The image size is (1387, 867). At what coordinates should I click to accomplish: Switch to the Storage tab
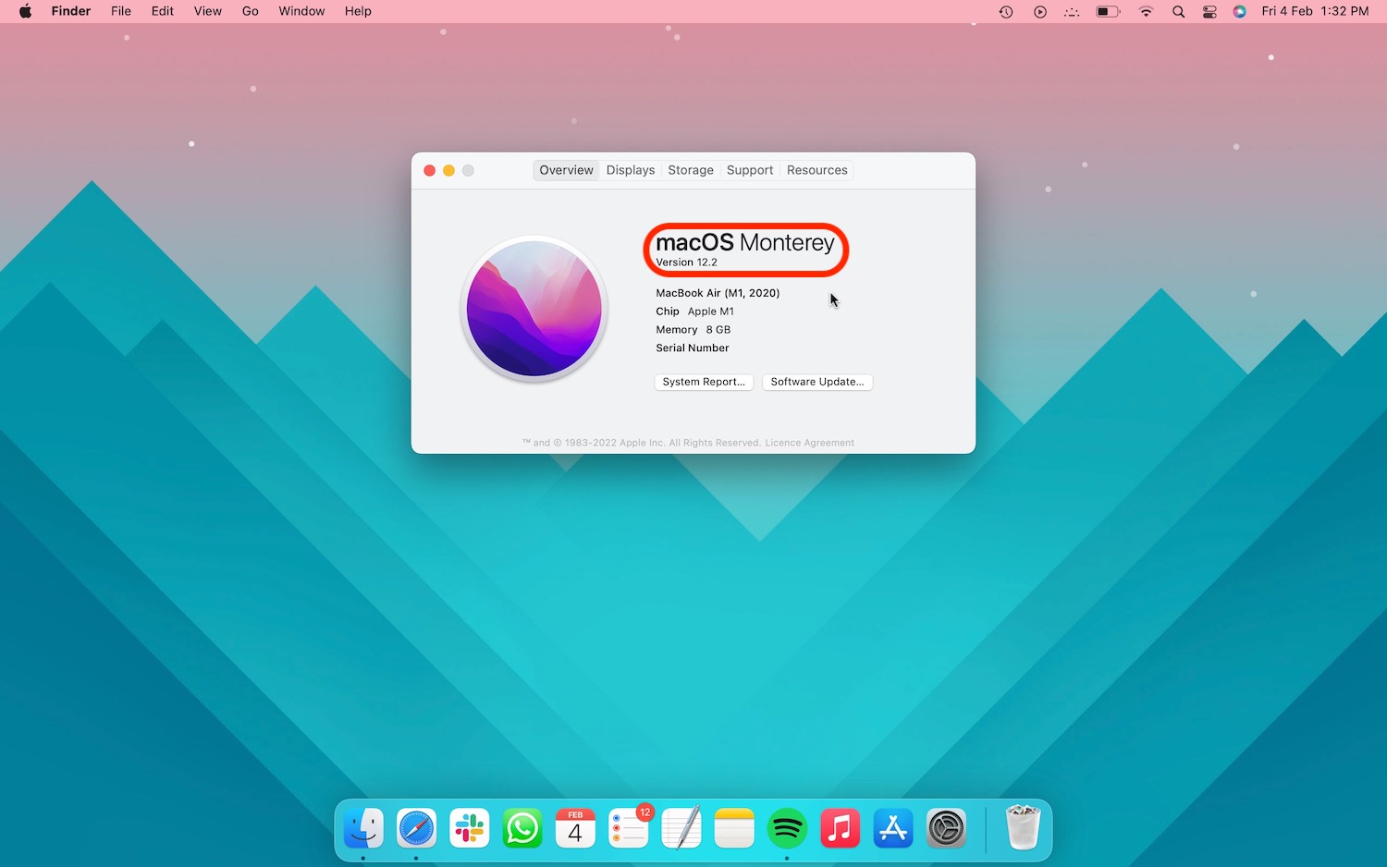click(690, 170)
